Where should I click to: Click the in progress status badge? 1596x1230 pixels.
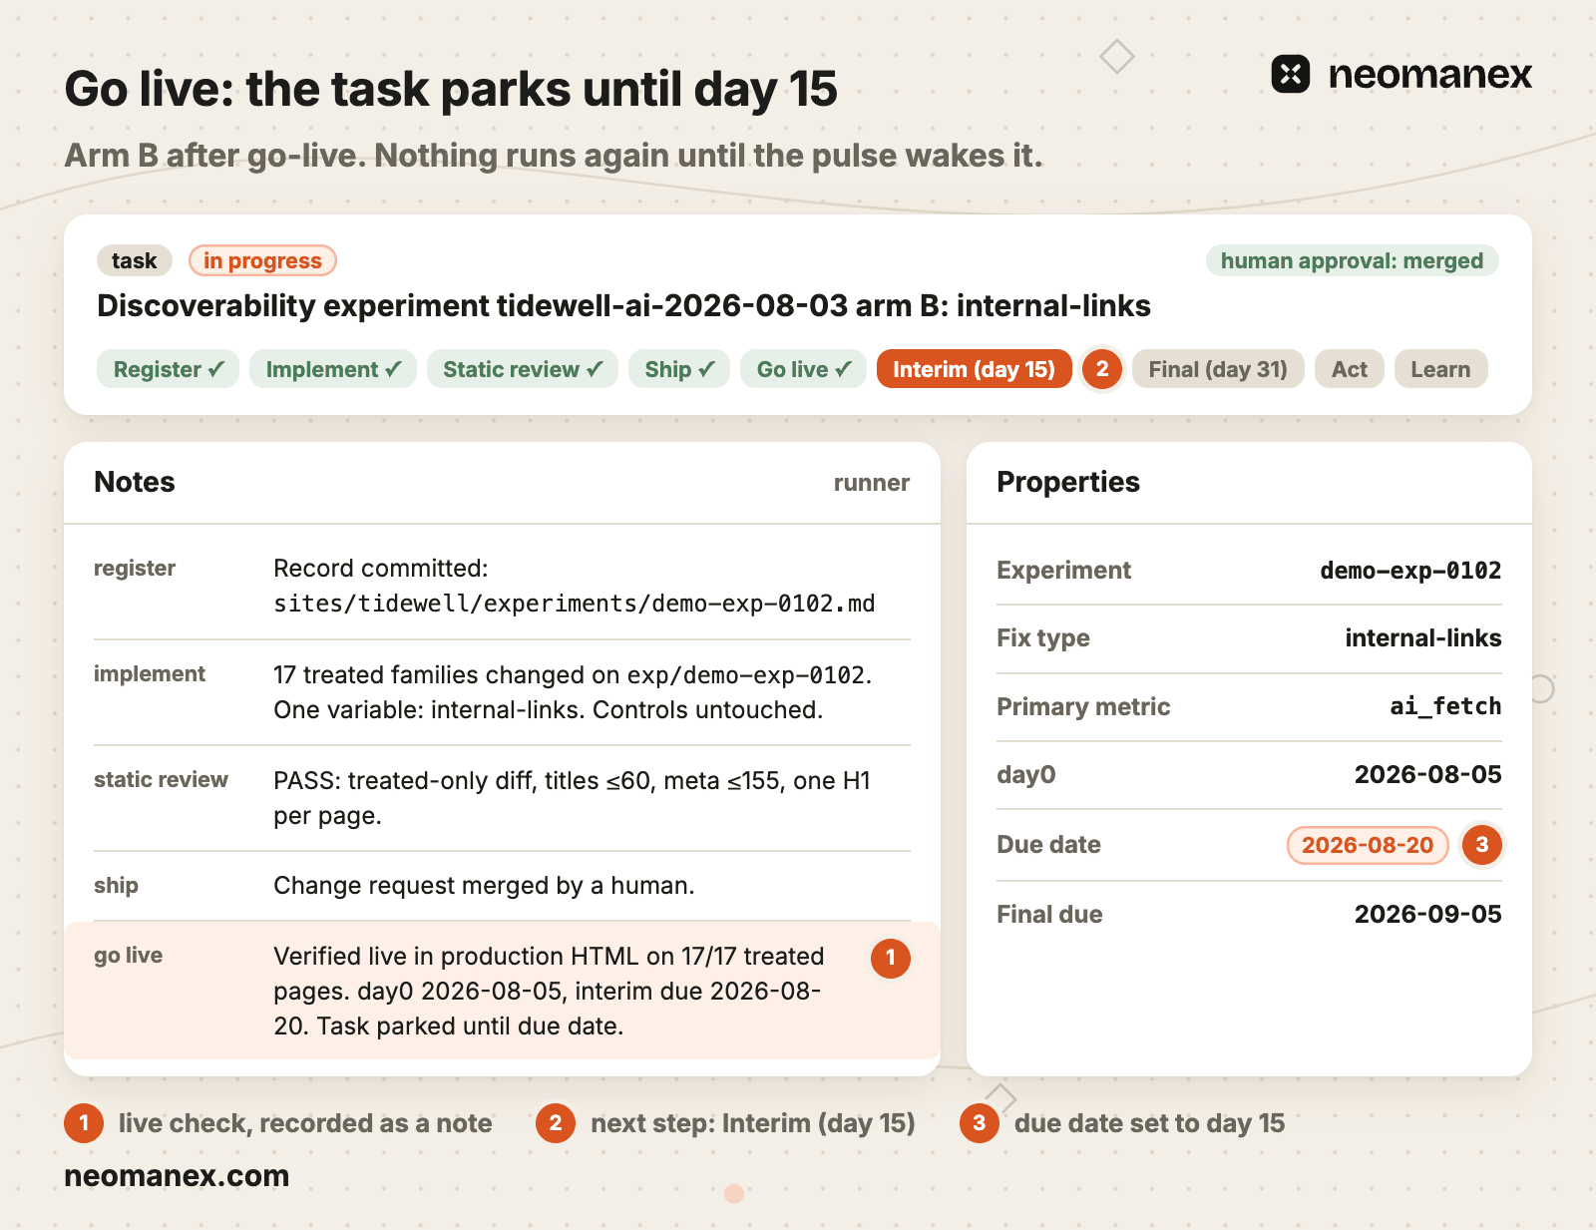(262, 260)
